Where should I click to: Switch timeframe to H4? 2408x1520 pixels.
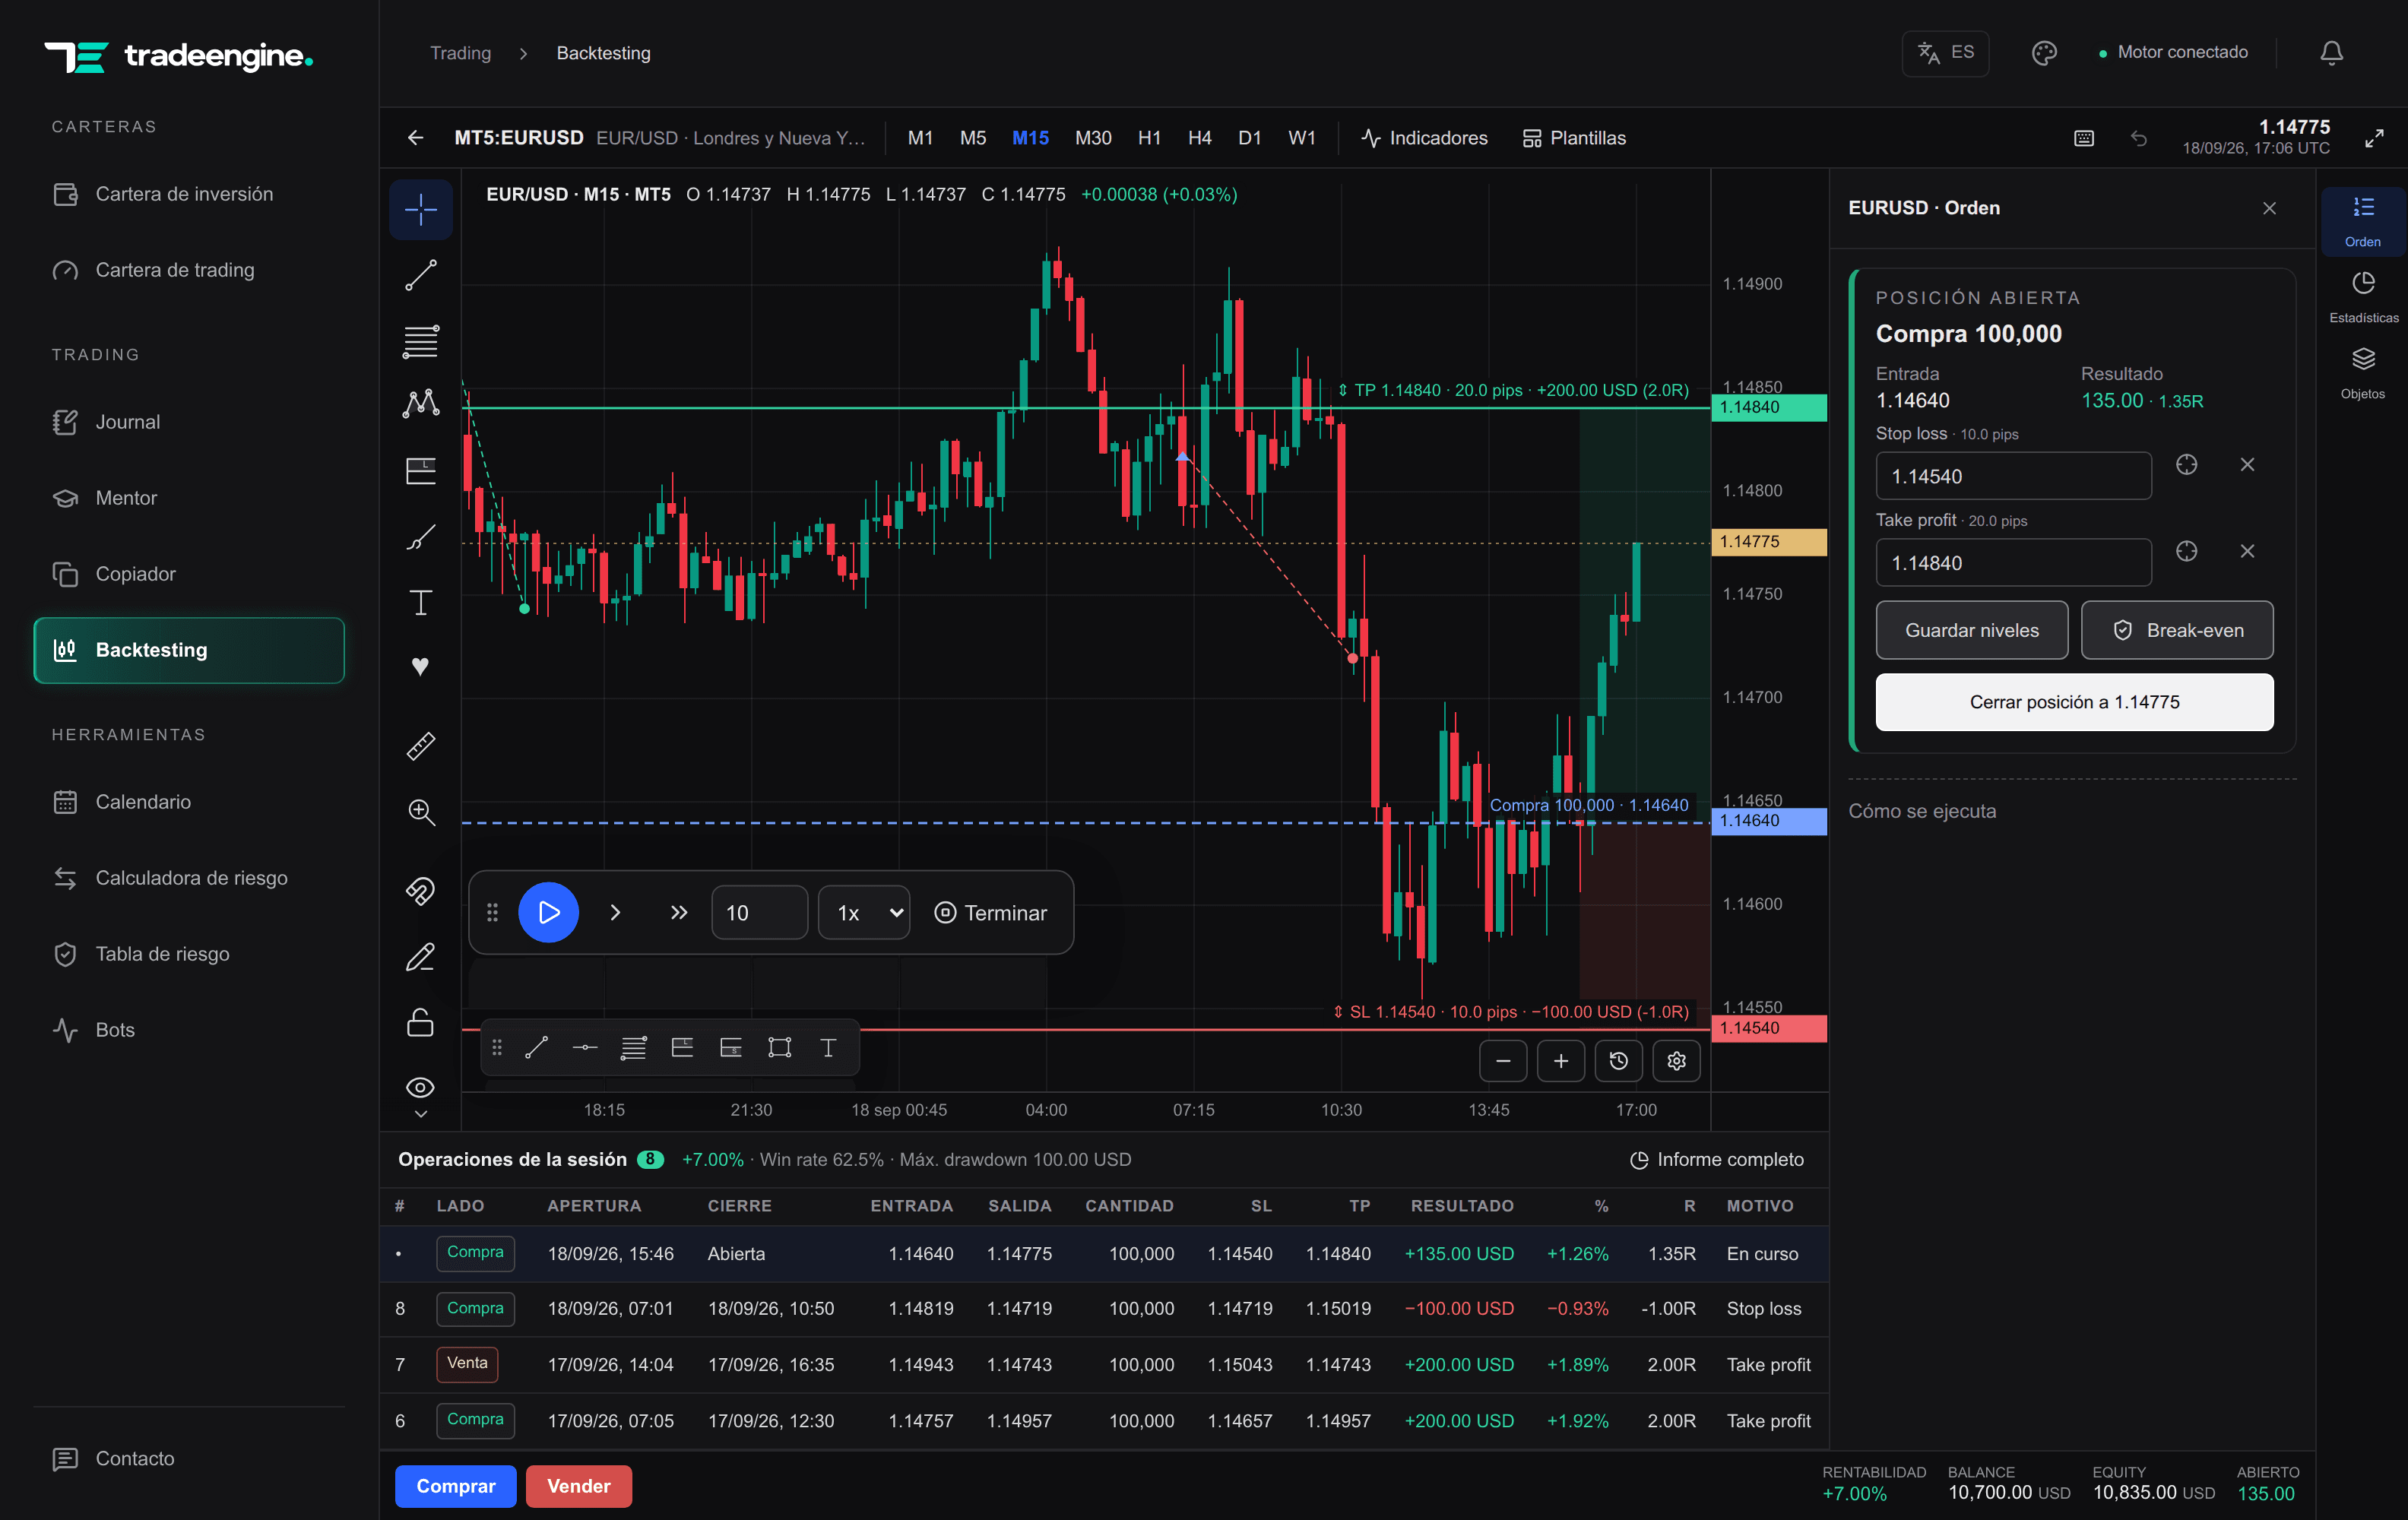[x=1199, y=138]
